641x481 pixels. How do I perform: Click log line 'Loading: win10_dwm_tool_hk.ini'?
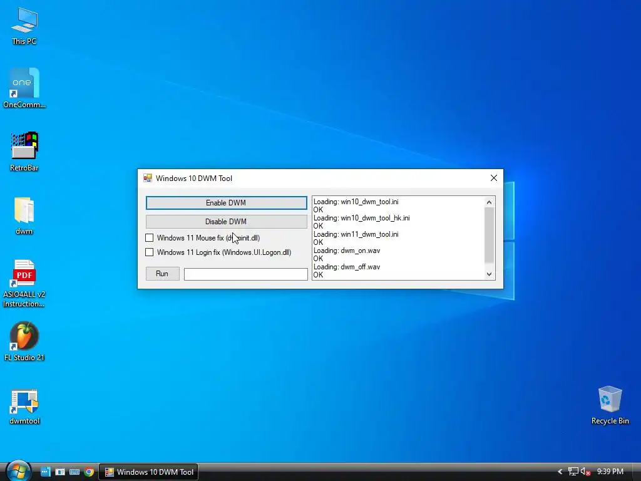pyautogui.click(x=361, y=218)
